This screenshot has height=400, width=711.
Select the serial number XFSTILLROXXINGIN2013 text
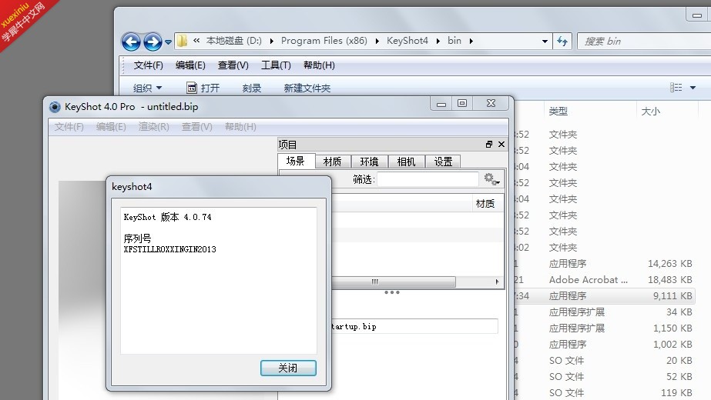tap(170, 249)
